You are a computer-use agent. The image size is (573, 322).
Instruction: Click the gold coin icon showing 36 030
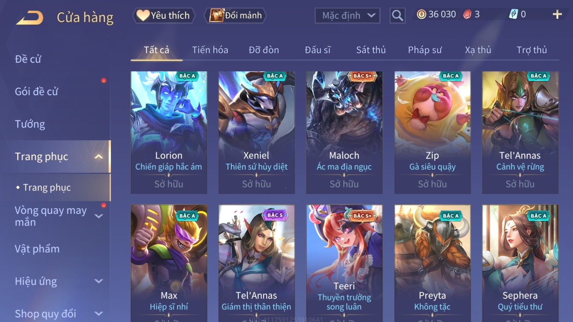pyautogui.click(x=421, y=14)
